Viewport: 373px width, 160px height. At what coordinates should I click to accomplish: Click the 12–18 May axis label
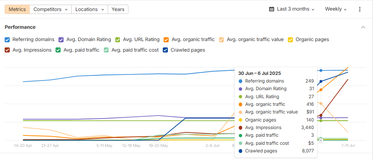tap(131, 146)
